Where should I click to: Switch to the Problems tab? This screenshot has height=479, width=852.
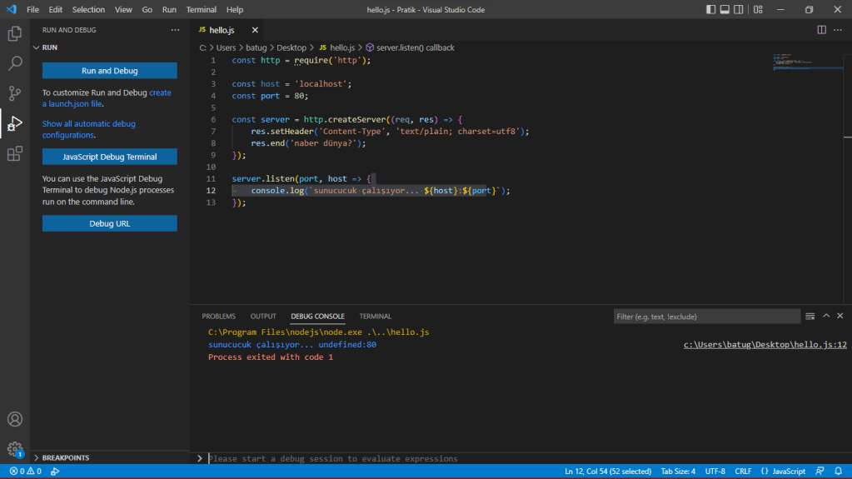pyautogui.click(x=218, y=317)
